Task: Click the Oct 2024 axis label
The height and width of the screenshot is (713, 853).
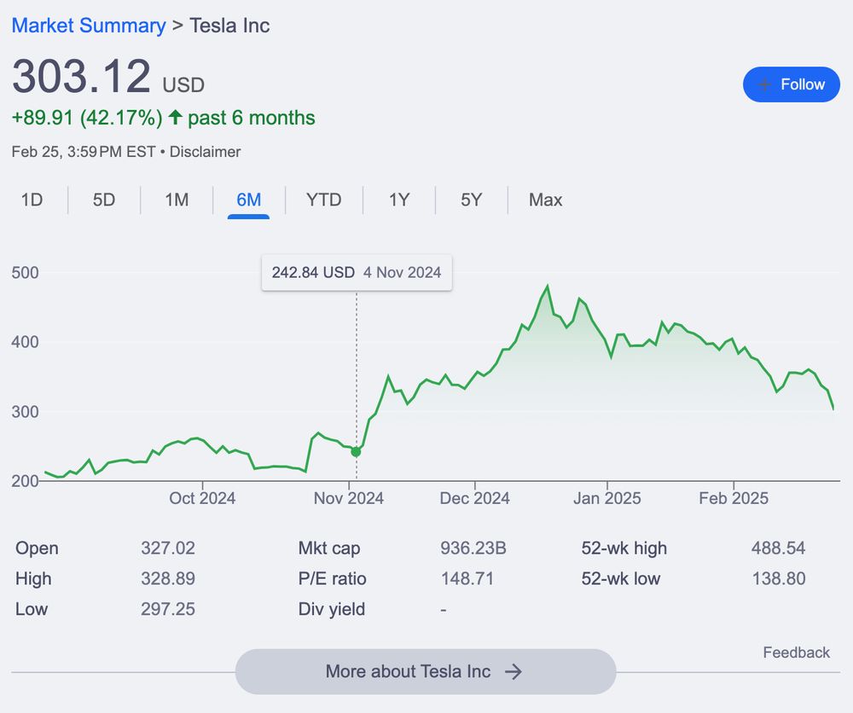Action: pyautogui.click(x=202, y=498)
